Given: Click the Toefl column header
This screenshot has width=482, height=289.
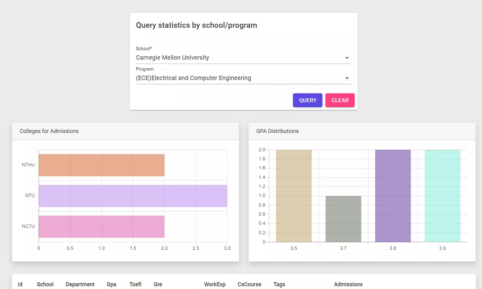Looking at the screenshot, I should (135, 284).
